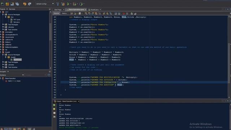Close the Start Page tab
Image resolution: width=231 pixels, height=130 pixels.
coord(64,10)
